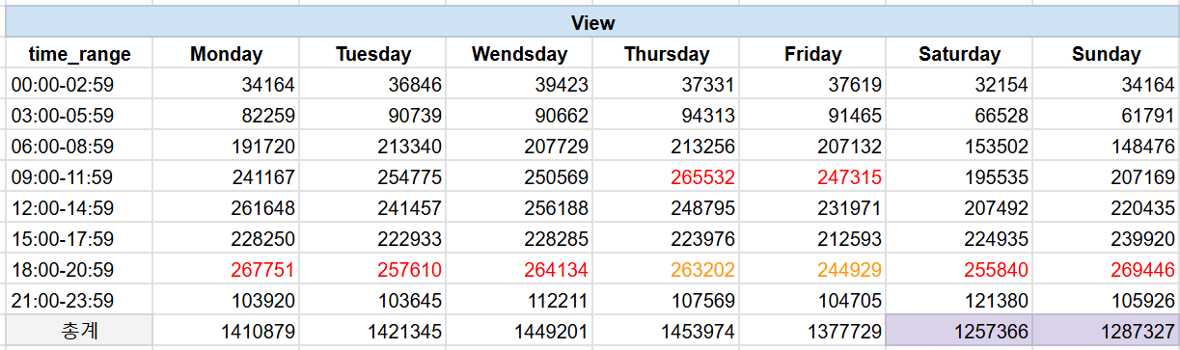This screenshot has height=350, width=1180.
Task: Click the Wendsday header cell
Action: [519, 54]
